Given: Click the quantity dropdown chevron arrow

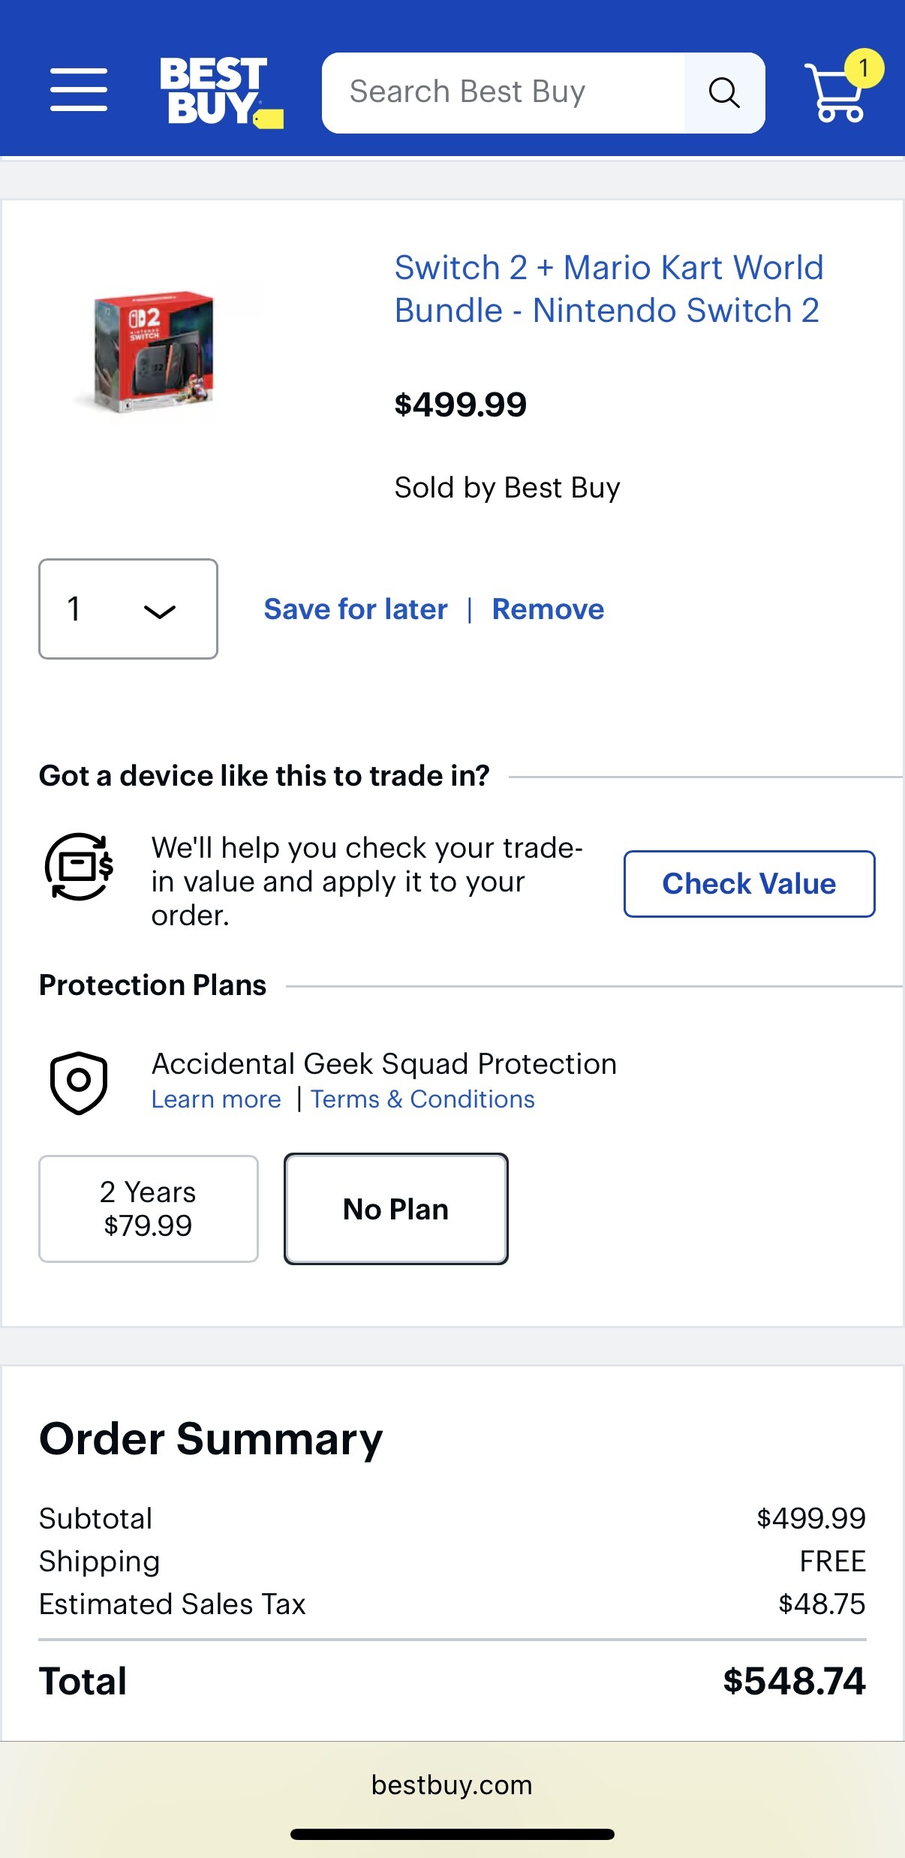Looking at the screenshot, I should point(159,612).
